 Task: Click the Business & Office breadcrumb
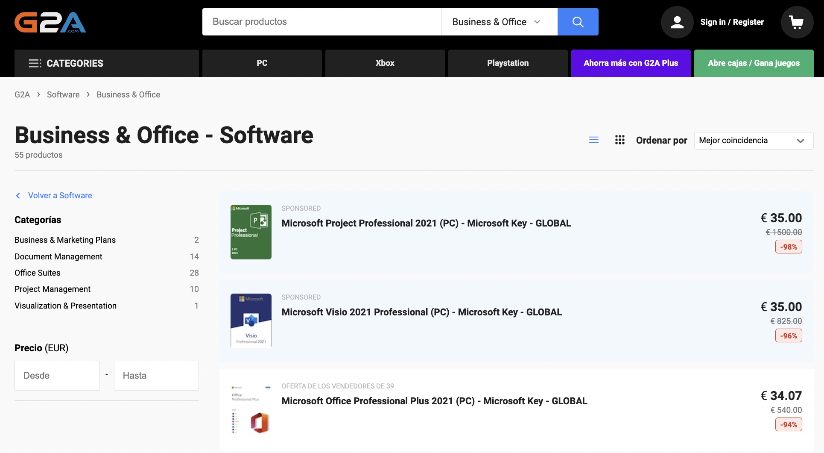pyautogui.click(x=128, y=95)
